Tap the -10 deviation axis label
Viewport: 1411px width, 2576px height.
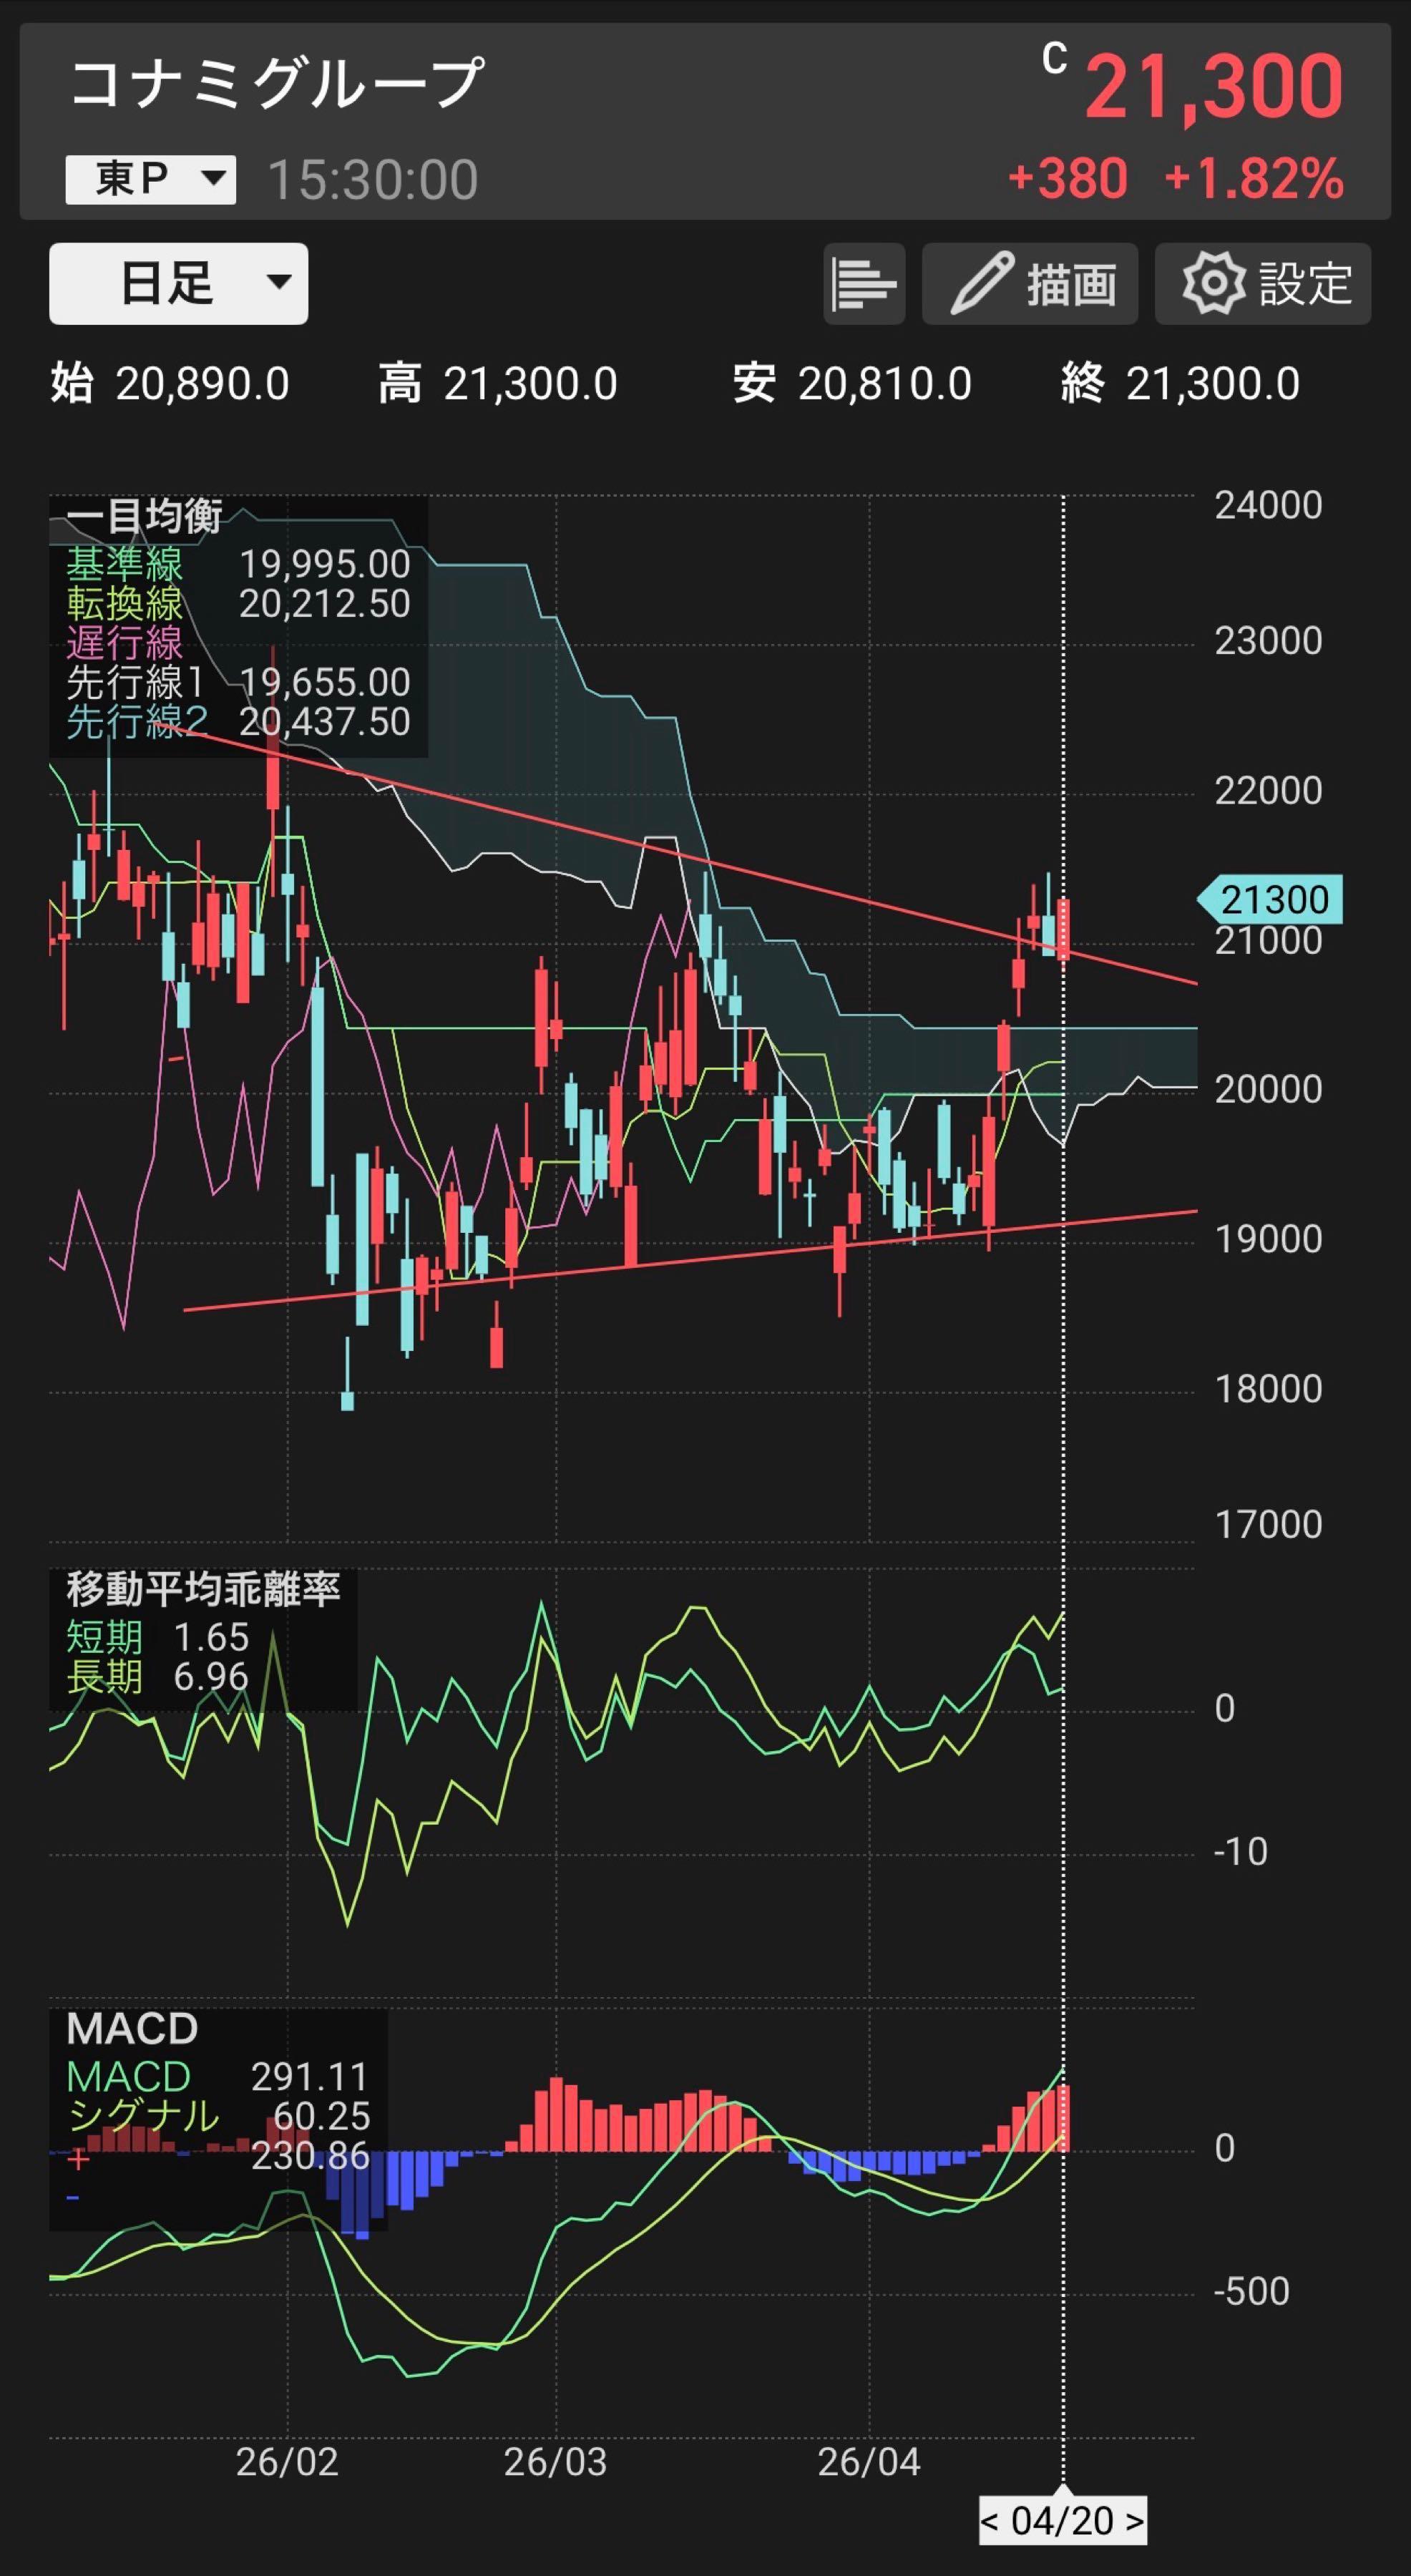click(x=1240, y=1851)
